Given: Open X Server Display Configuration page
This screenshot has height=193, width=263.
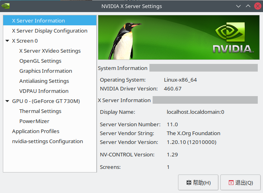Looking at the screenshot, I should coord(50,31).
